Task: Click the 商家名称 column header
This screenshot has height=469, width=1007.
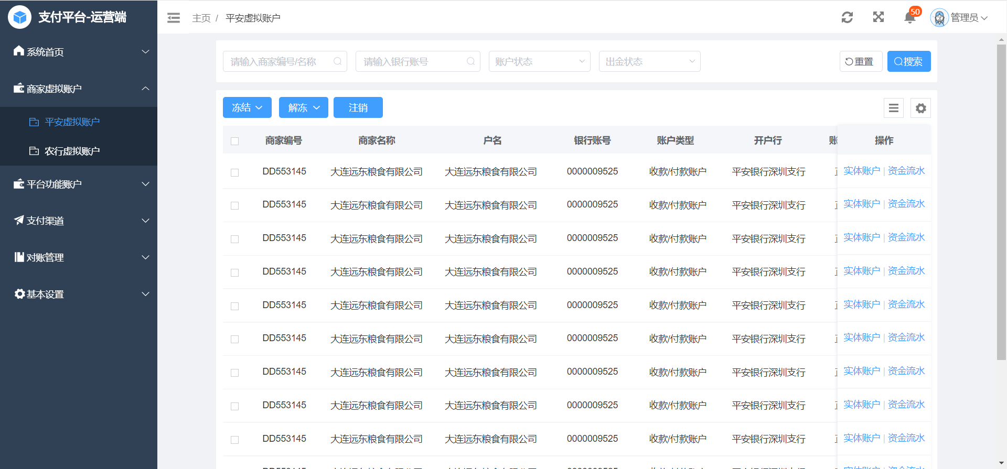Action: (377, 140)
